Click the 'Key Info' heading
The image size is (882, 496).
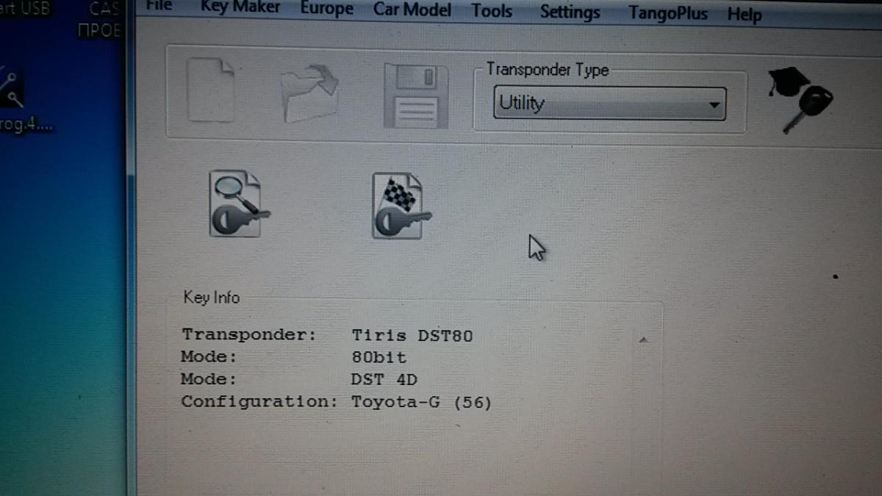(x=212, y=298)
